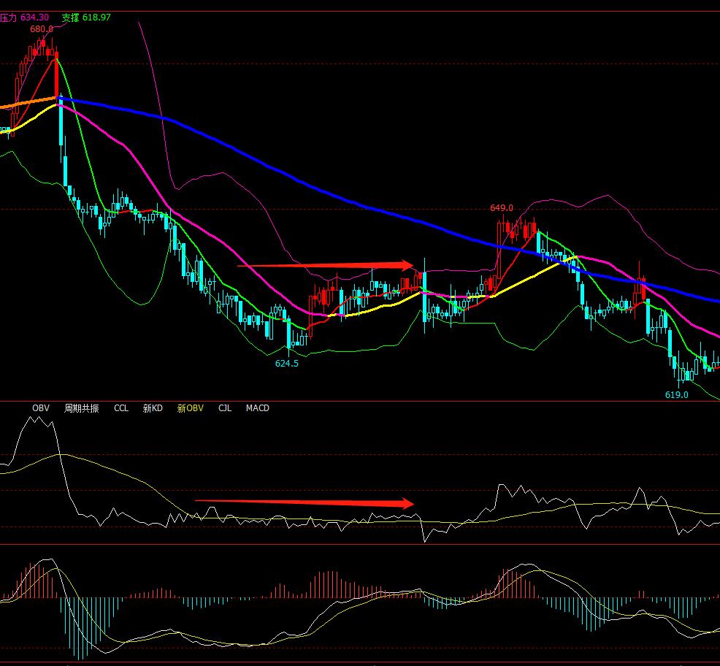
Task: Open the 周期共振 indicator tab
Action: click(81, 408)
